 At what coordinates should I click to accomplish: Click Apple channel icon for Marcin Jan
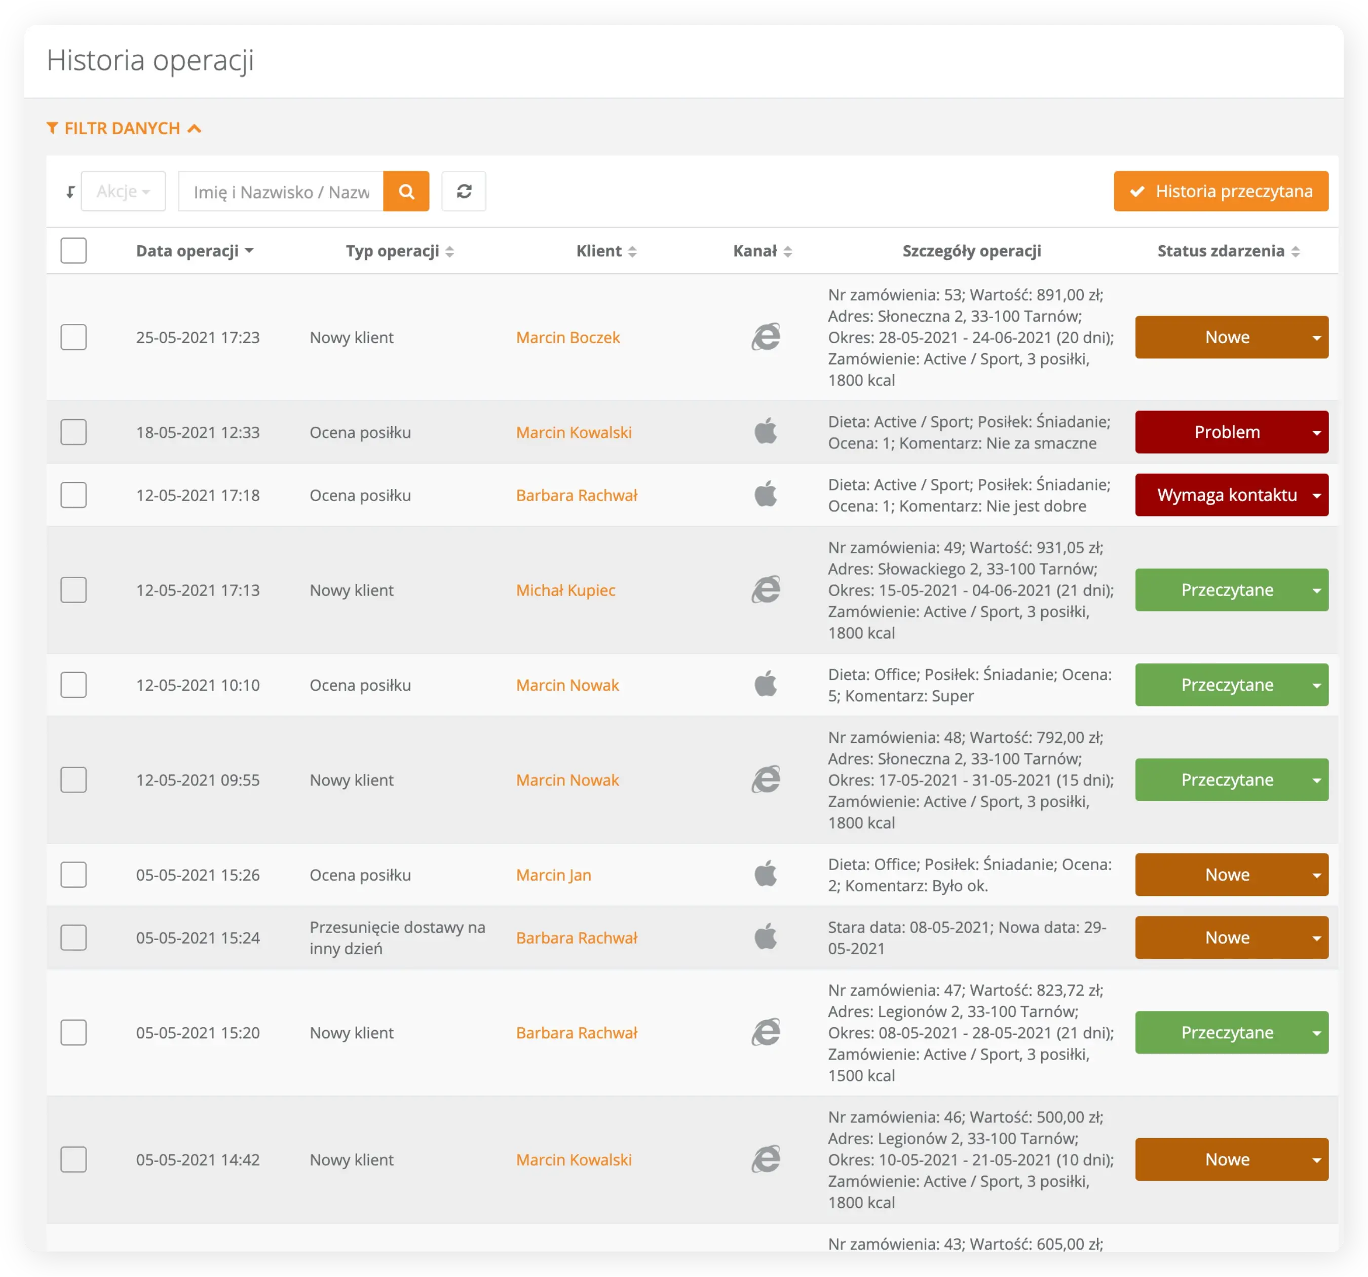[x=765, y=874]
